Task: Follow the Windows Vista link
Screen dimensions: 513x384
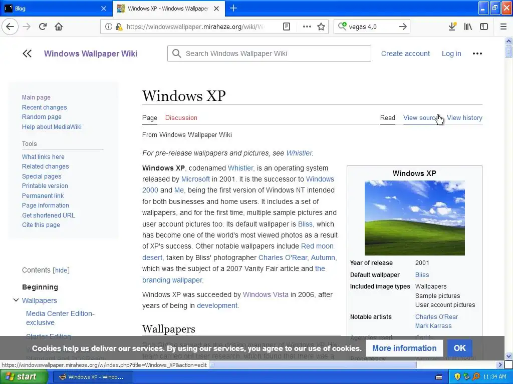Action: tap(266, 294)
